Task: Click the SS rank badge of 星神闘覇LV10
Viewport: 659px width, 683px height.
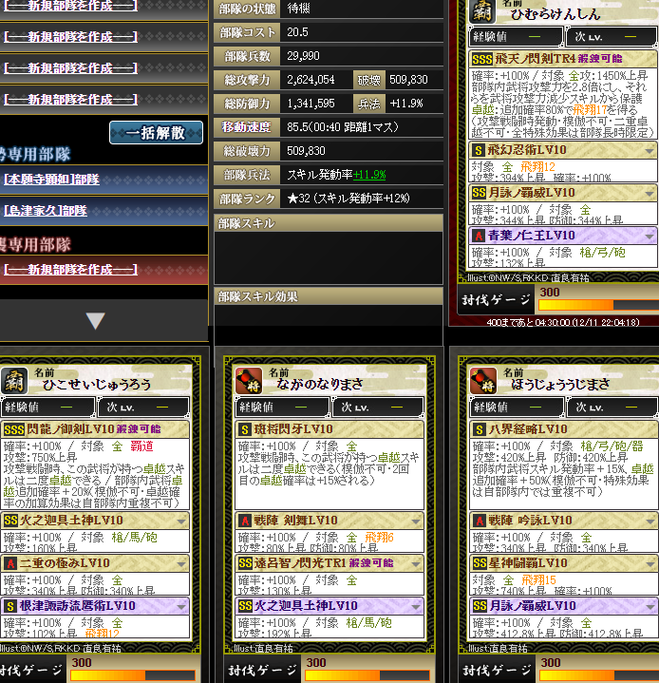Action: [480, 563]
